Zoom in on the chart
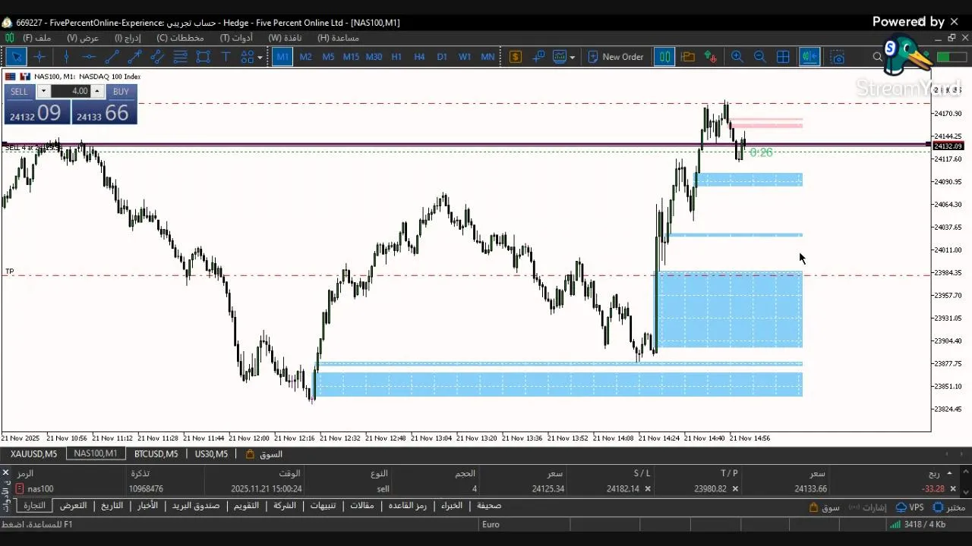 pos(737,57)
